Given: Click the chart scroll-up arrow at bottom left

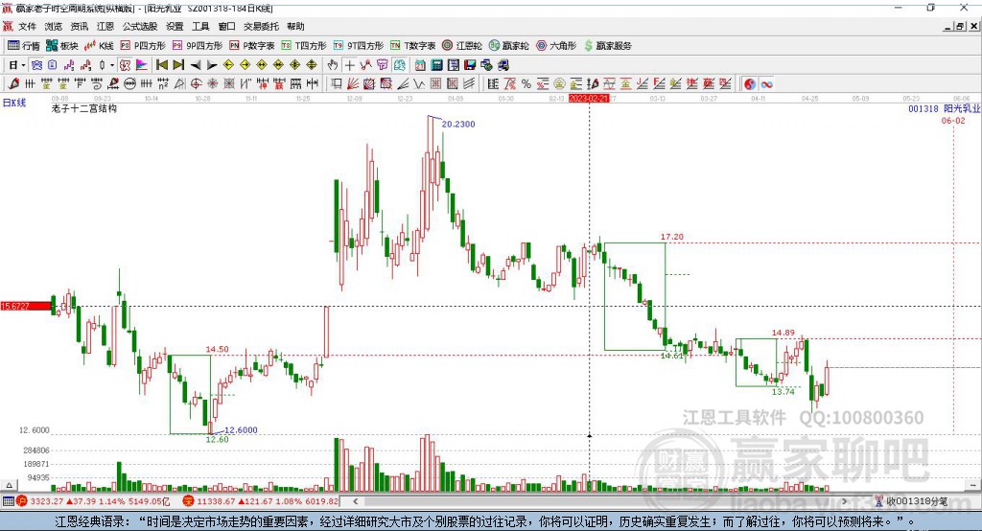Looking at the screenshot, I should click(9, 485).
